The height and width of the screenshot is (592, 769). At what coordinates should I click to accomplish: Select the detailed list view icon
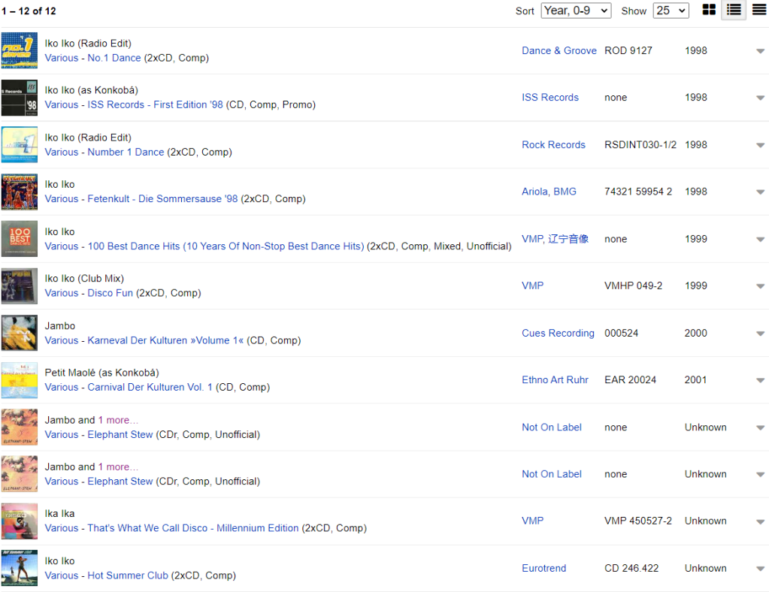(x=734, y=10)
